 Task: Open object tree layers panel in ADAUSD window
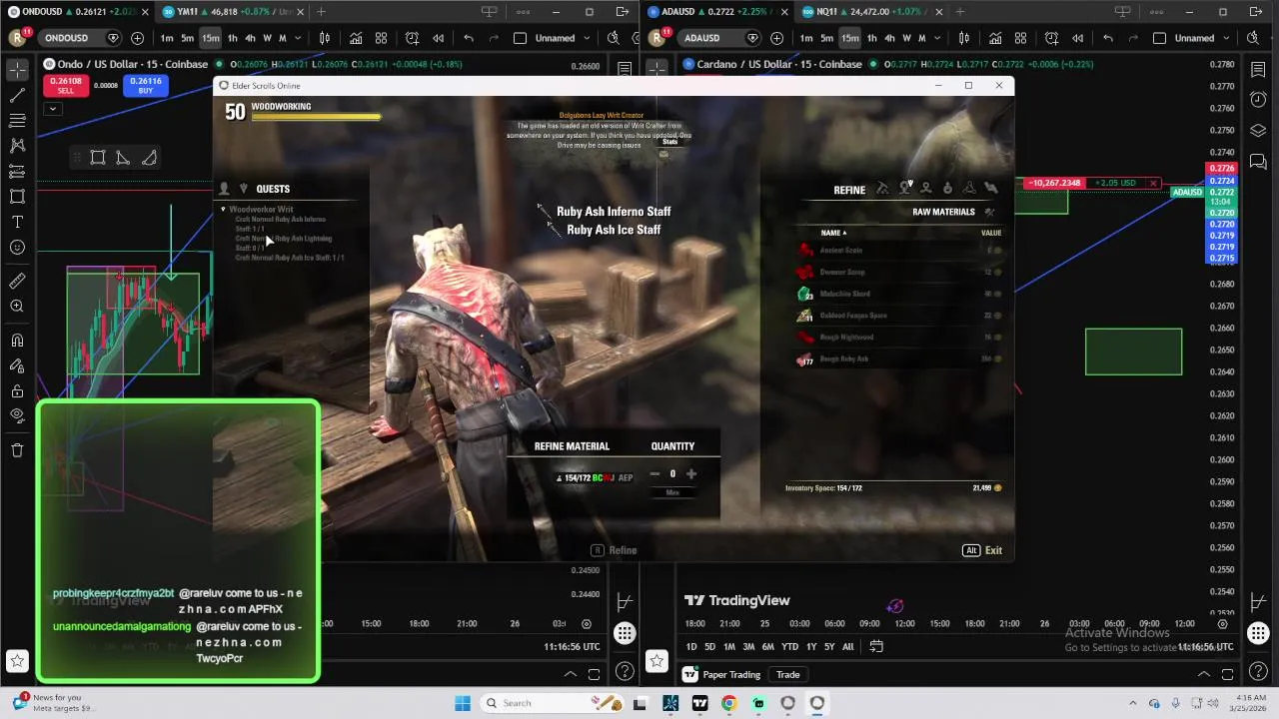coord(1258,131)
